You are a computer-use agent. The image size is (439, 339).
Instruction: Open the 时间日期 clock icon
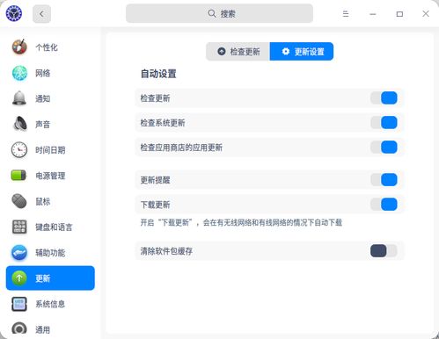tap(19, 150)
